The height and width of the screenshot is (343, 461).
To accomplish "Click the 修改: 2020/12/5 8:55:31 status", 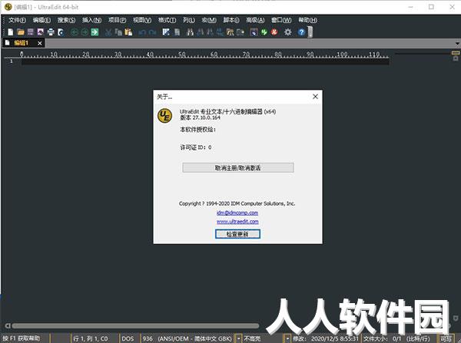I will pyautogui.click(x=326, y=338).
